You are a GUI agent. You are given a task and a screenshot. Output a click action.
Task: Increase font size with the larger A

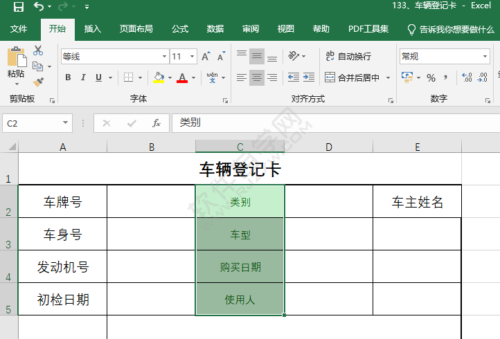pos(206,57)
